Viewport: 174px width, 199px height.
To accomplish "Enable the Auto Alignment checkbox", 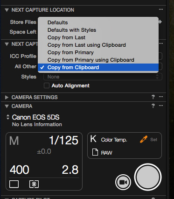I will point(47,85).
